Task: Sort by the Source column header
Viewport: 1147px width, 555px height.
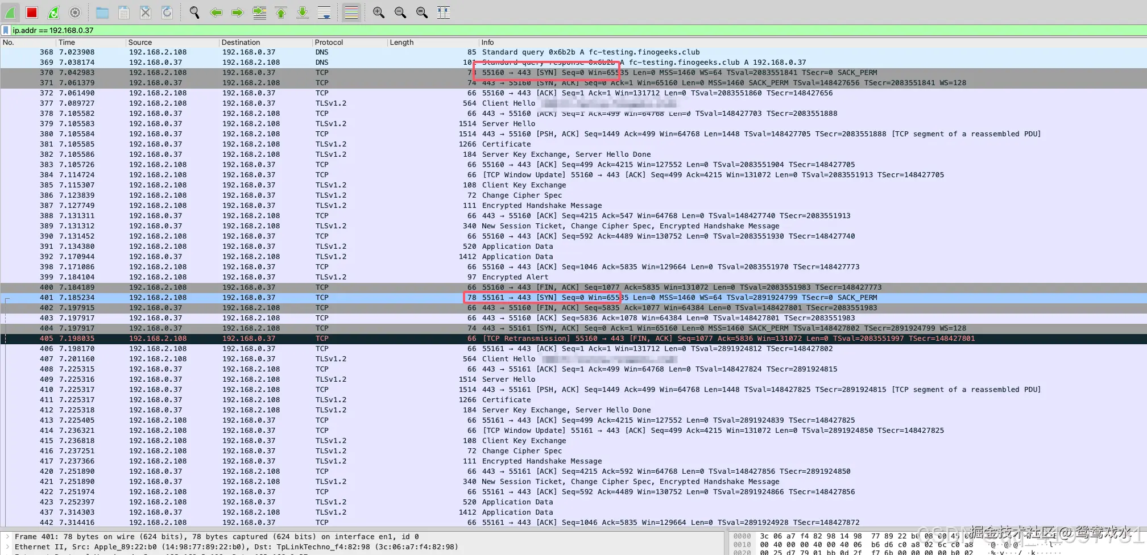Action: tap(172, 43)
